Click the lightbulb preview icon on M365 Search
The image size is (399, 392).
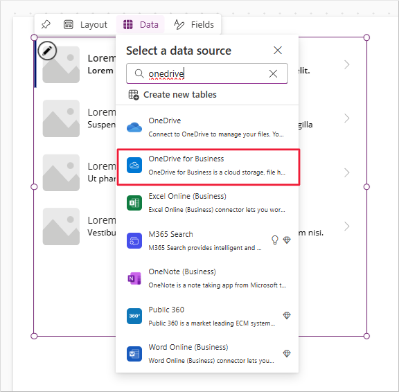coord(275,240)
